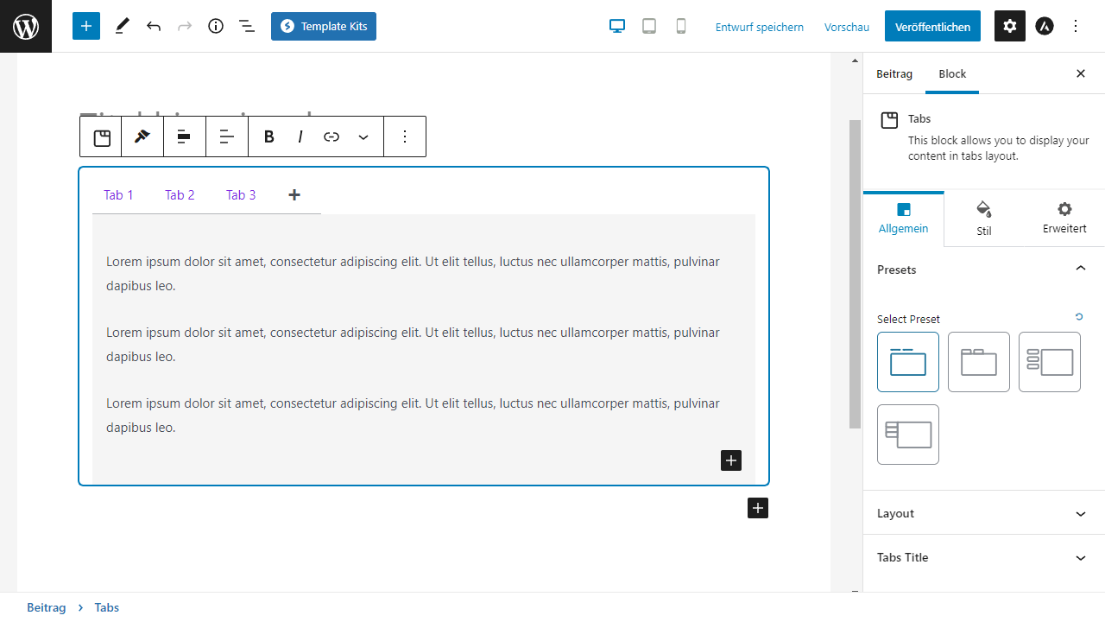Select the vertical tabs preset thumbnail
Screen dimensions: 1105x622
coord(1050,362)
